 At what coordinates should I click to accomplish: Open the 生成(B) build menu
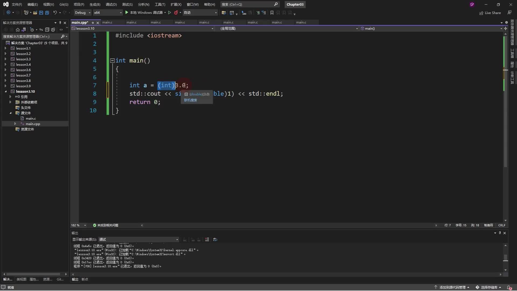coord(95,4)
